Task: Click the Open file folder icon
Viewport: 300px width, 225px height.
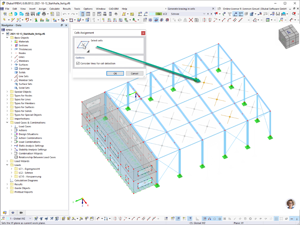Action: click(x=10, y=14)
